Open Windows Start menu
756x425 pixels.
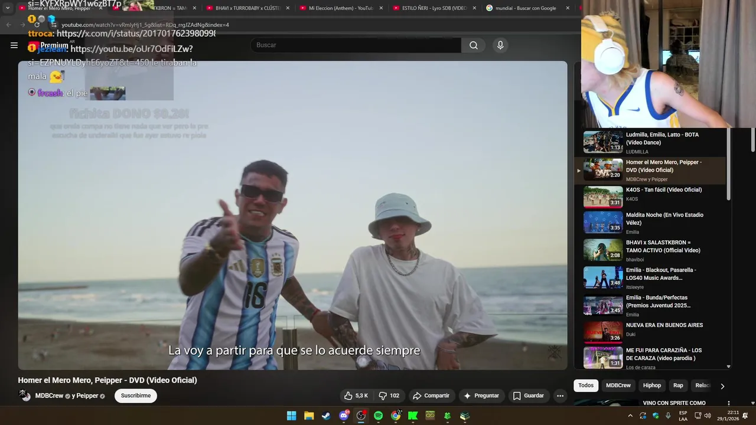[x=291, y=416]
